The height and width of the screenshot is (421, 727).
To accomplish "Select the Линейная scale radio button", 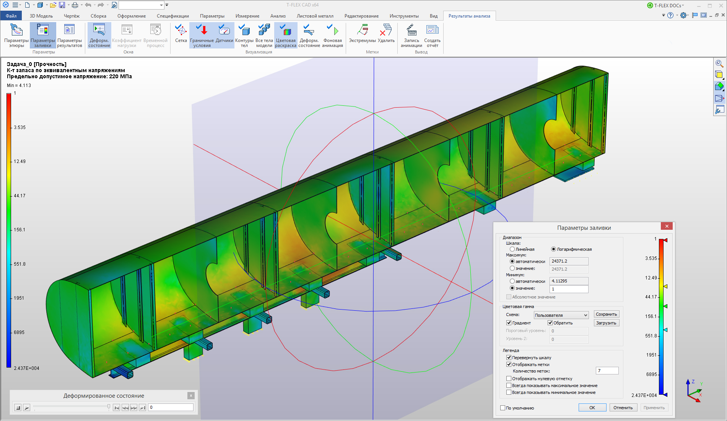I will pyautogui.click(x=512, y=249).
